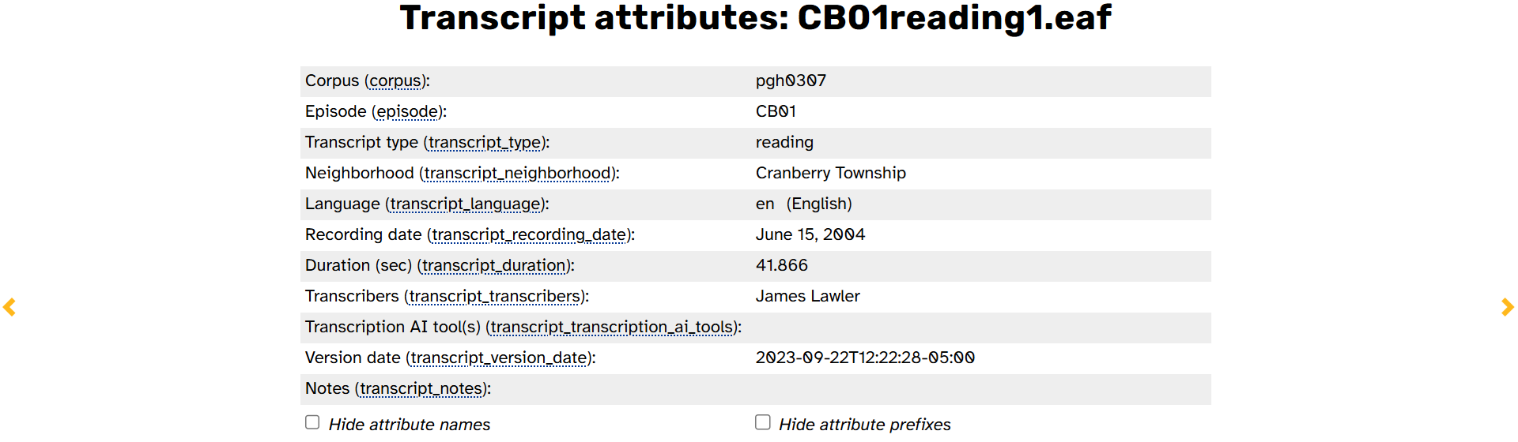
Task: Click the transcript_notes attribute name
Action: tap(421, 389)
